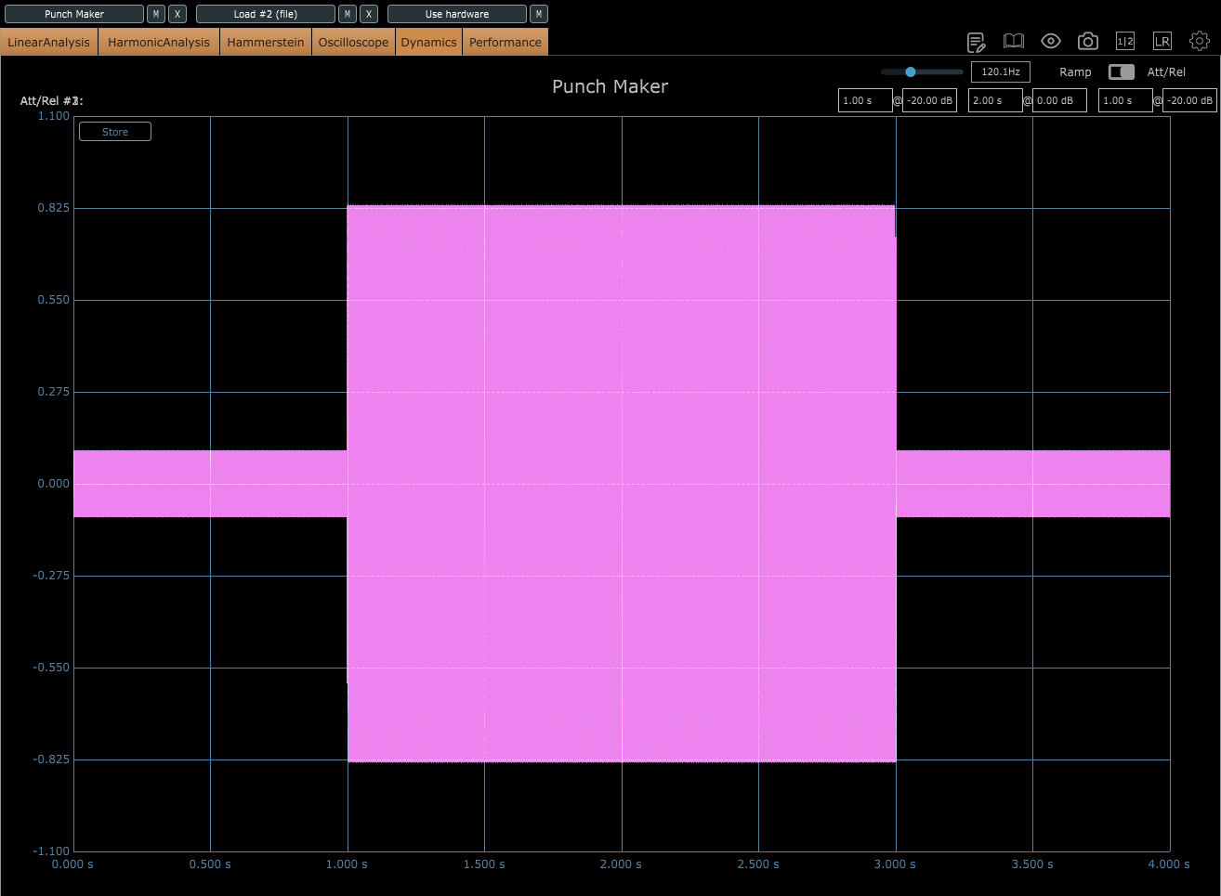1221x896 pixels.
Task: Open the manual book icon
Action: [x=1013, y=42]
